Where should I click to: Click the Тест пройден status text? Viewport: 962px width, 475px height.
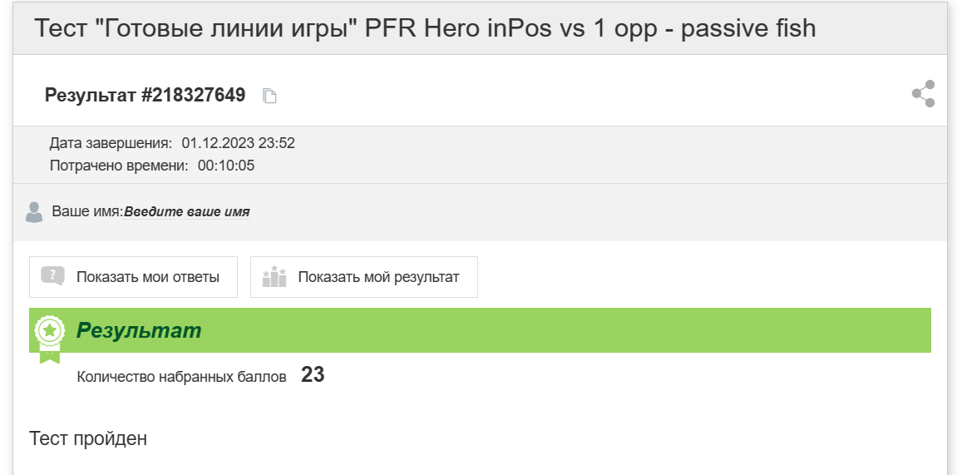pos(88,438)
